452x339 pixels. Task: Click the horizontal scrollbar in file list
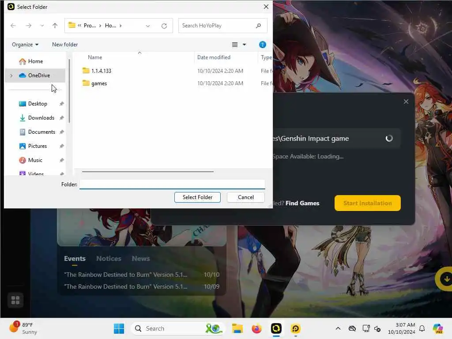tap(147, 172)
